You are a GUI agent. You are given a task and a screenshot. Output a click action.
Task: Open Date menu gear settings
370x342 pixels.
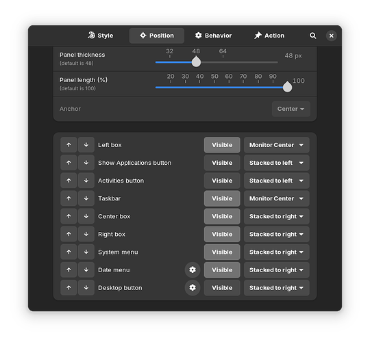(193, 269)
